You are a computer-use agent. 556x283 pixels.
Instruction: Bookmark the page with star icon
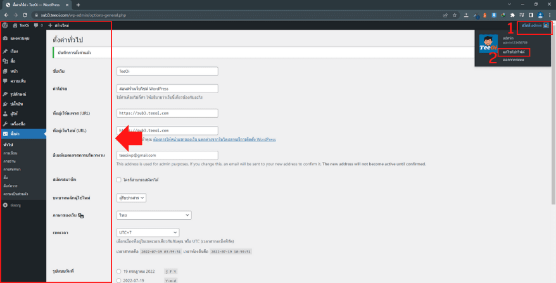click(x=455, y=15)
